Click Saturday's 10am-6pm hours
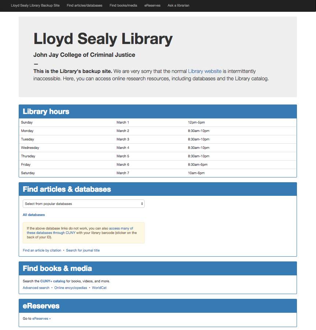Image resolution: width=316 pixels, height=330 pixels. tap(196, 173)
